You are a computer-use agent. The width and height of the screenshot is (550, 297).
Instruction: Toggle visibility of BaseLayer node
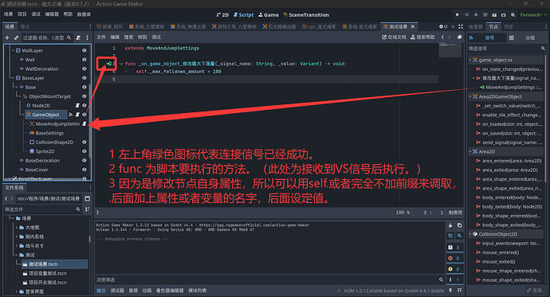click(84, 78)
